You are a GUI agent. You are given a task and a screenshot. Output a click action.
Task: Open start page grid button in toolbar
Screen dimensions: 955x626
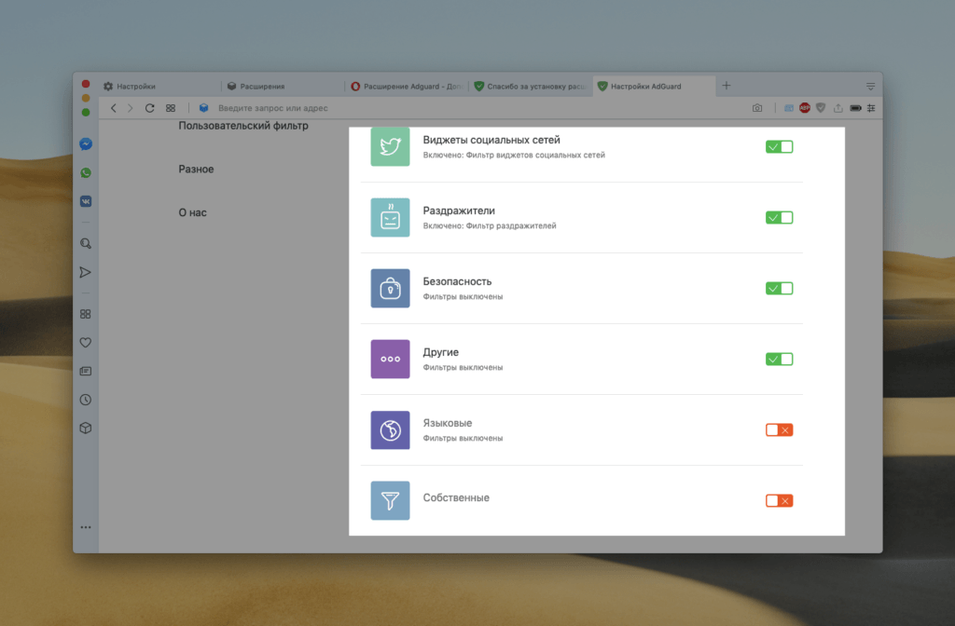171,108
